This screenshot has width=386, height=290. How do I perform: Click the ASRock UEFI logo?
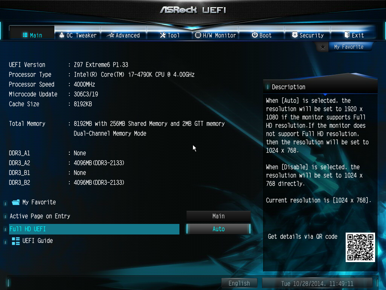point(193,10)
